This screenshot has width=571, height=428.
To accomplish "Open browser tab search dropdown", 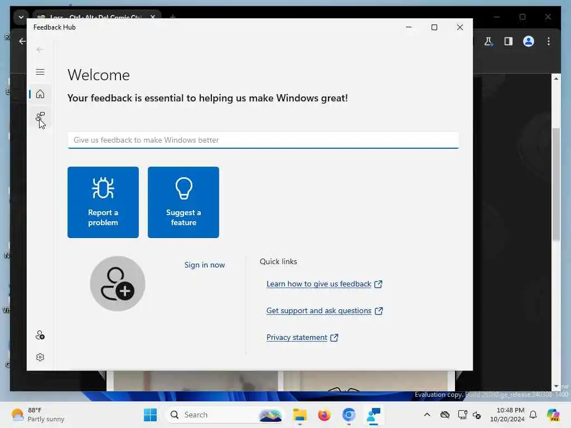I will point(21,17).
